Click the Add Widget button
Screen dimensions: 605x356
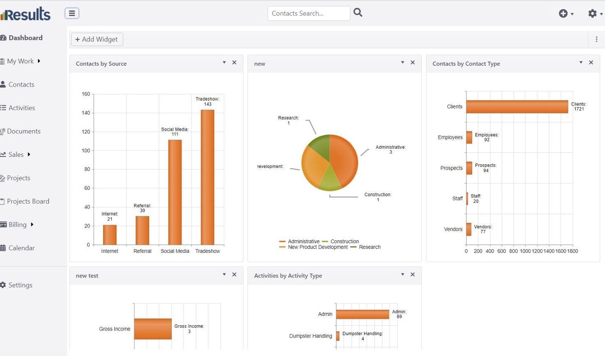point(97,39)
